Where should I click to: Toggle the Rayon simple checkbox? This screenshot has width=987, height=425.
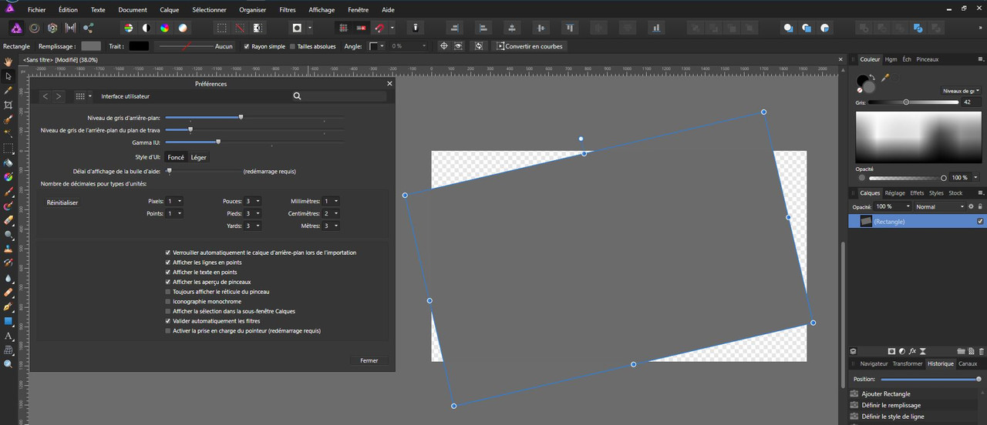[247, 46]
